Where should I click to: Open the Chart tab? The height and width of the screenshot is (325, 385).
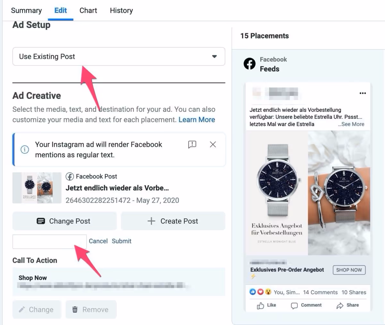click(x=88, y=10)
